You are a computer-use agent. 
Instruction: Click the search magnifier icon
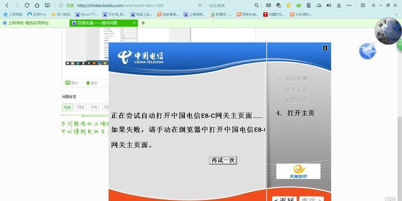(256, 6)
